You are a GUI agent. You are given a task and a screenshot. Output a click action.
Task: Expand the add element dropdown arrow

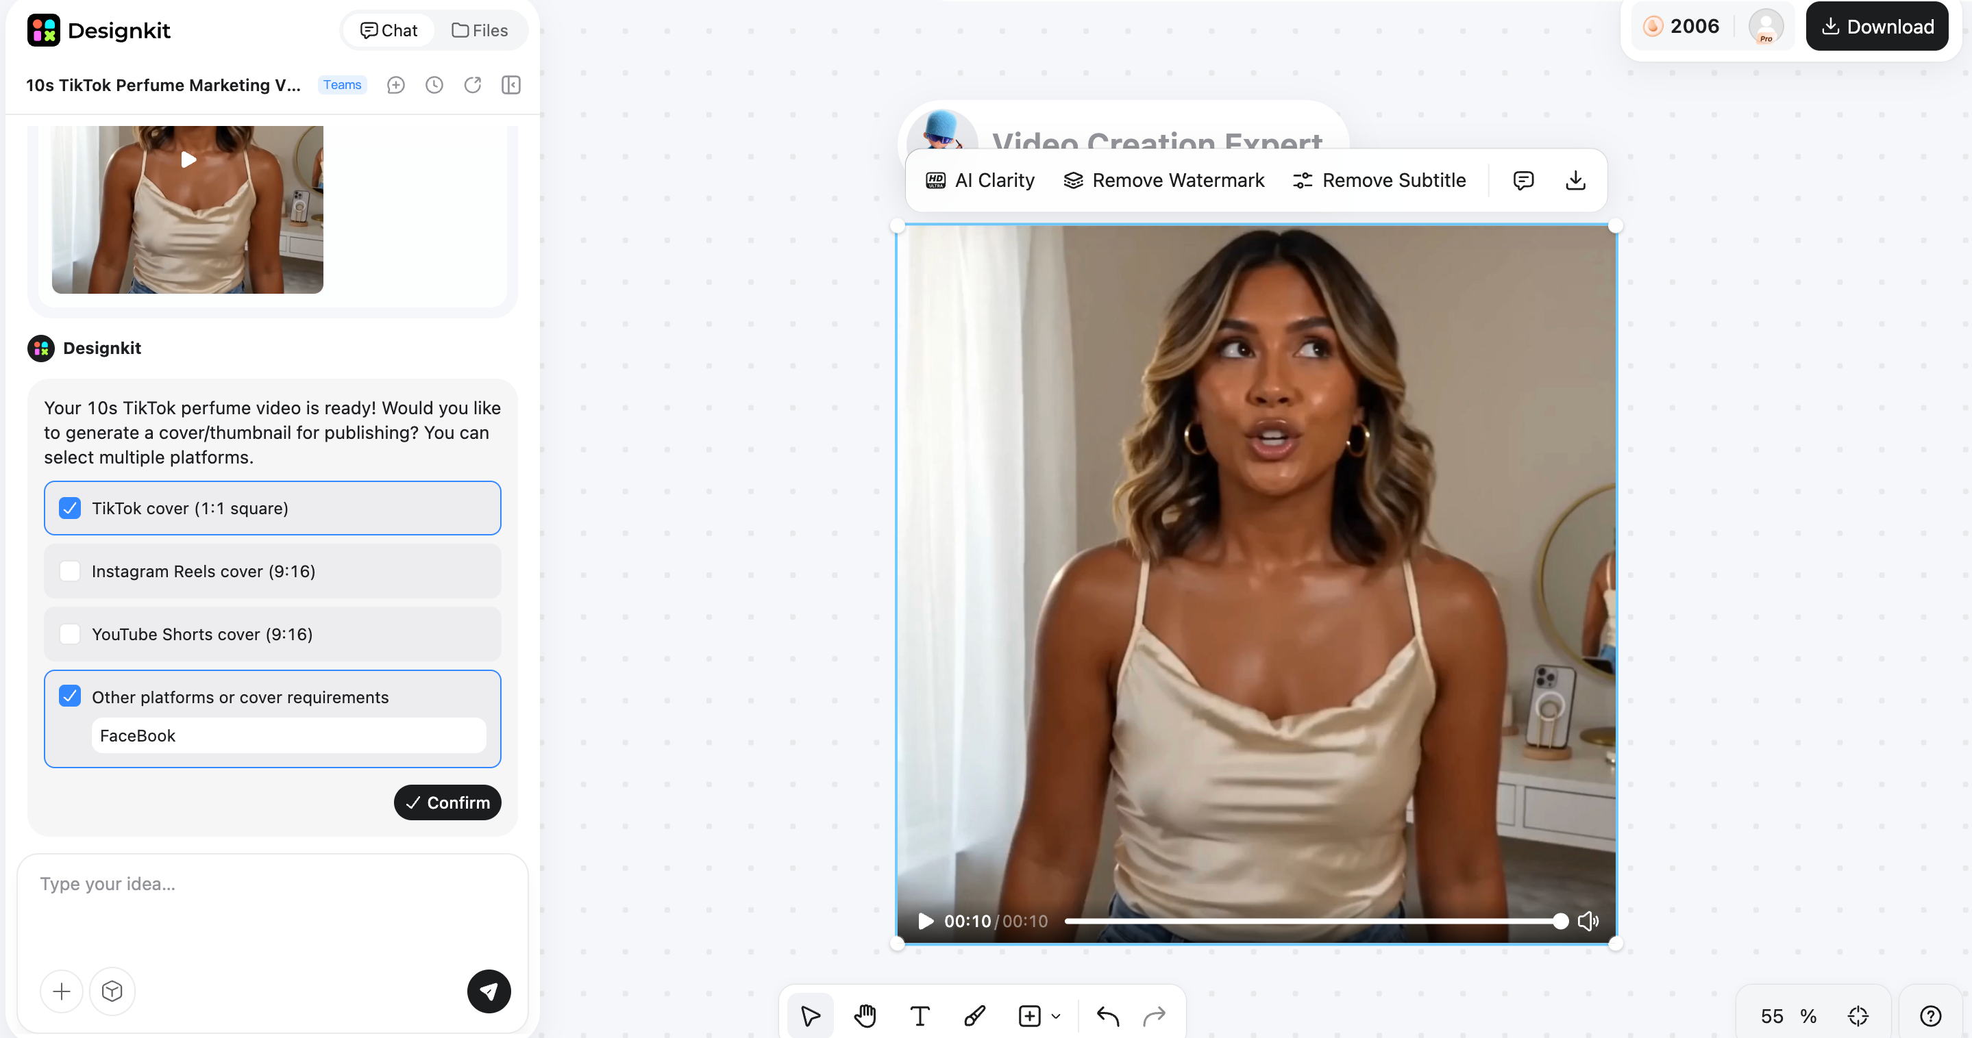point(1057,1016)
